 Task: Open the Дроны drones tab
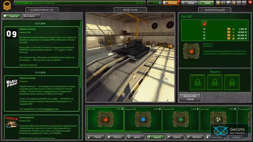pos(135,137)
